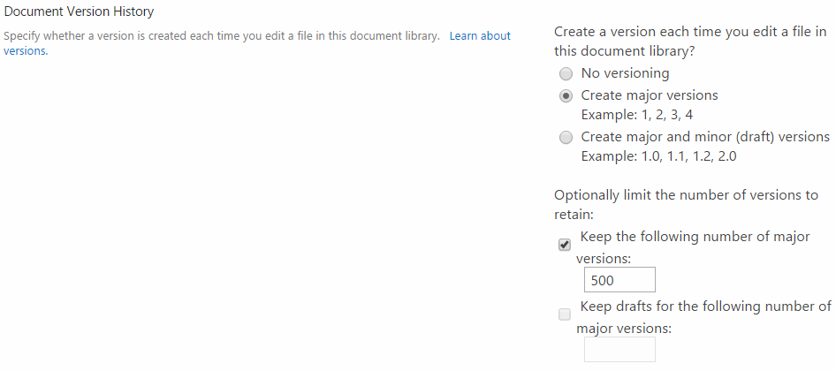
Task: Select the Create major versions radio button
Action: click(566, 96)
